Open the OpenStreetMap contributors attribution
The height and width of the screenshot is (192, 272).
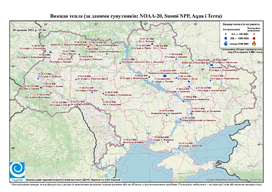[234, 179]
